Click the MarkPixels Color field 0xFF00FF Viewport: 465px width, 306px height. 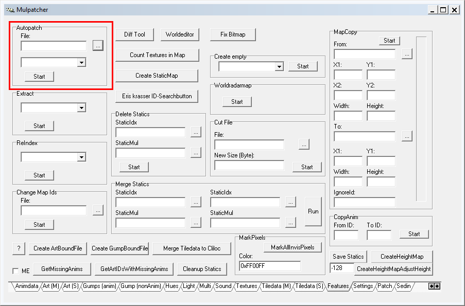point(270,266)
